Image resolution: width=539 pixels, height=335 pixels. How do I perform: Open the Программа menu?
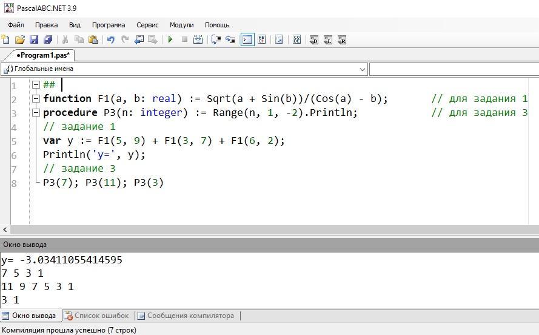(109, 25)
